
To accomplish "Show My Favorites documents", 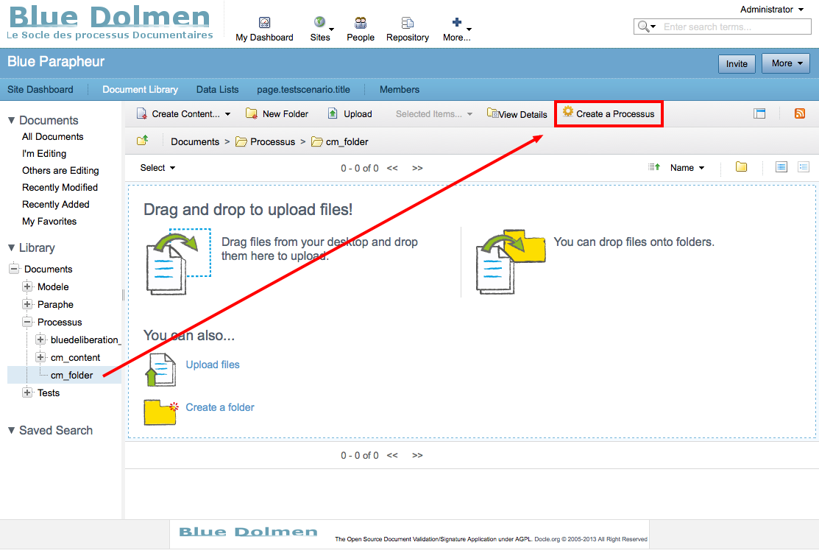I will click(49, 222).
